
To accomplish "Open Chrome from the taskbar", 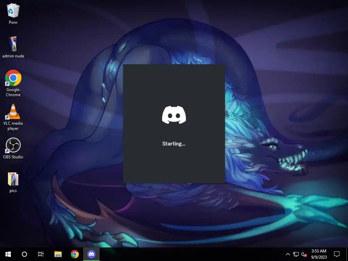I will click(x=75, y=254).
